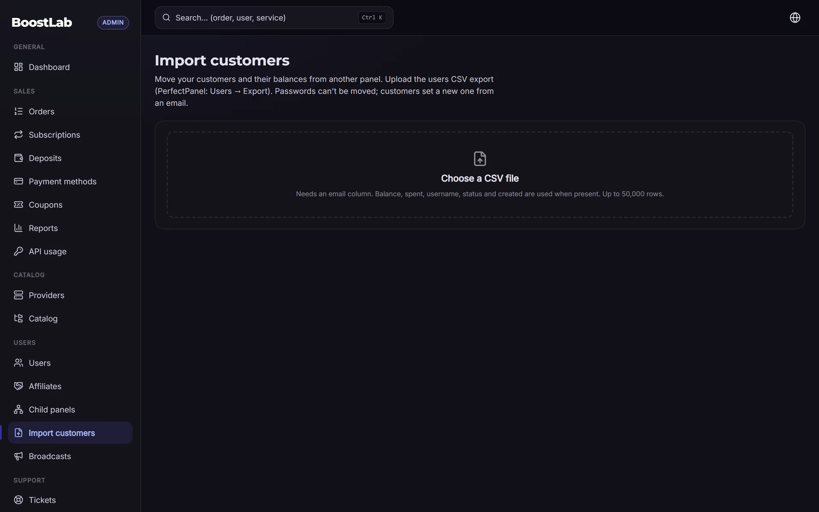Click the search magnifier icon
This screenshot has width=819, height=512.
coord(166,17)
